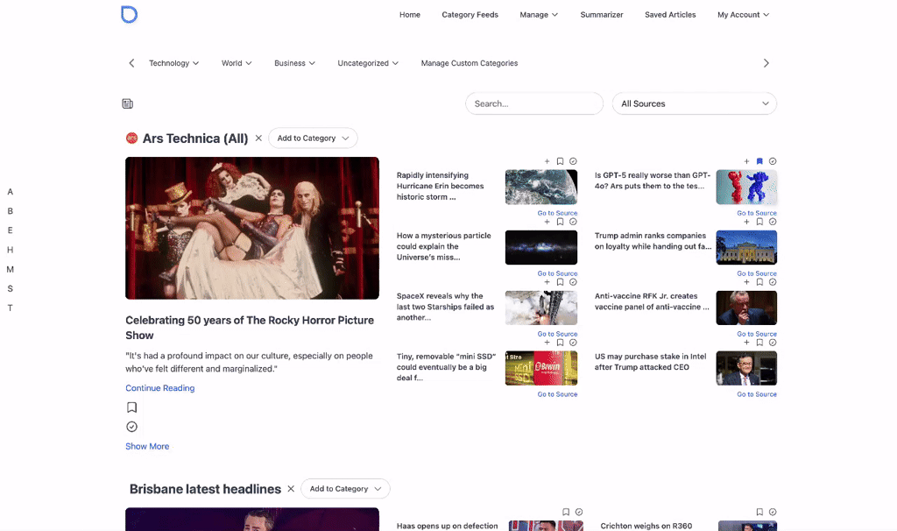
Task: Click Go to Source under mini SSD article
Action: [557, 394]
